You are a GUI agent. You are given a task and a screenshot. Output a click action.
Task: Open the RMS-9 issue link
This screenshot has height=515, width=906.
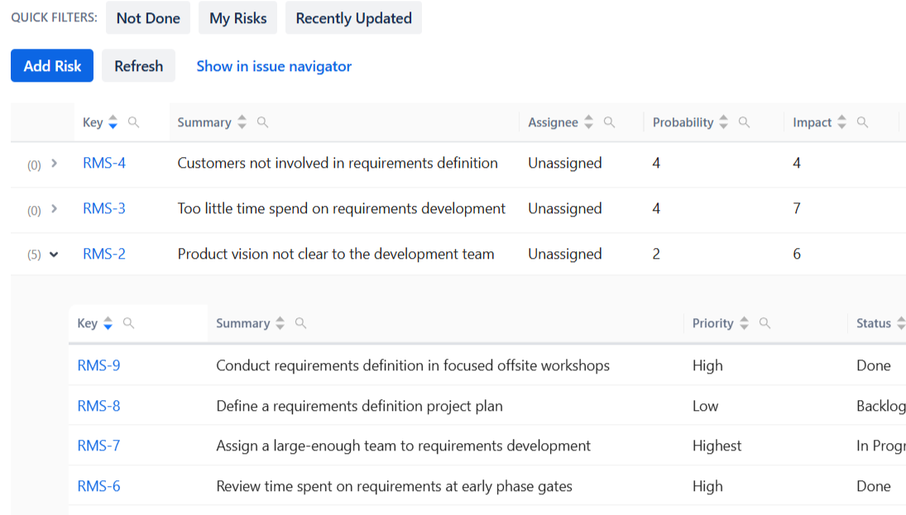[98, 365]
